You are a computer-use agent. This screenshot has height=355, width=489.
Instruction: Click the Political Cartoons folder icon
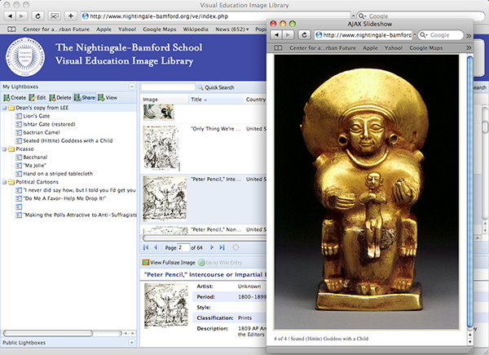11,182
